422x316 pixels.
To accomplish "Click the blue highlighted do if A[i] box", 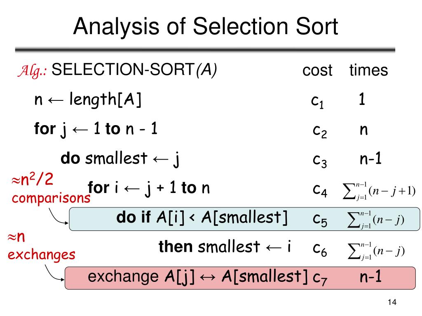I will (244, 219).
